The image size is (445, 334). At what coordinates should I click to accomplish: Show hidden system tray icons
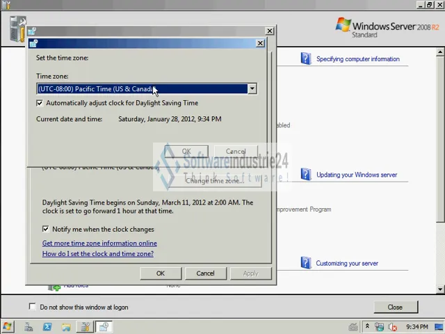(368, 326)
